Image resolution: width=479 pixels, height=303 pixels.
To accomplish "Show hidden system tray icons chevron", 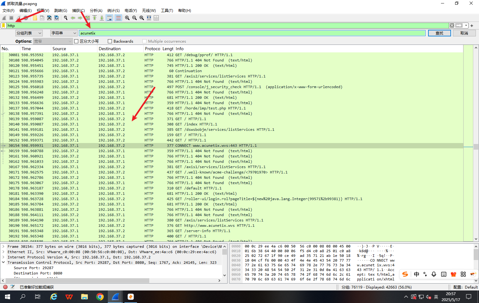I will [x=406, y=297].
